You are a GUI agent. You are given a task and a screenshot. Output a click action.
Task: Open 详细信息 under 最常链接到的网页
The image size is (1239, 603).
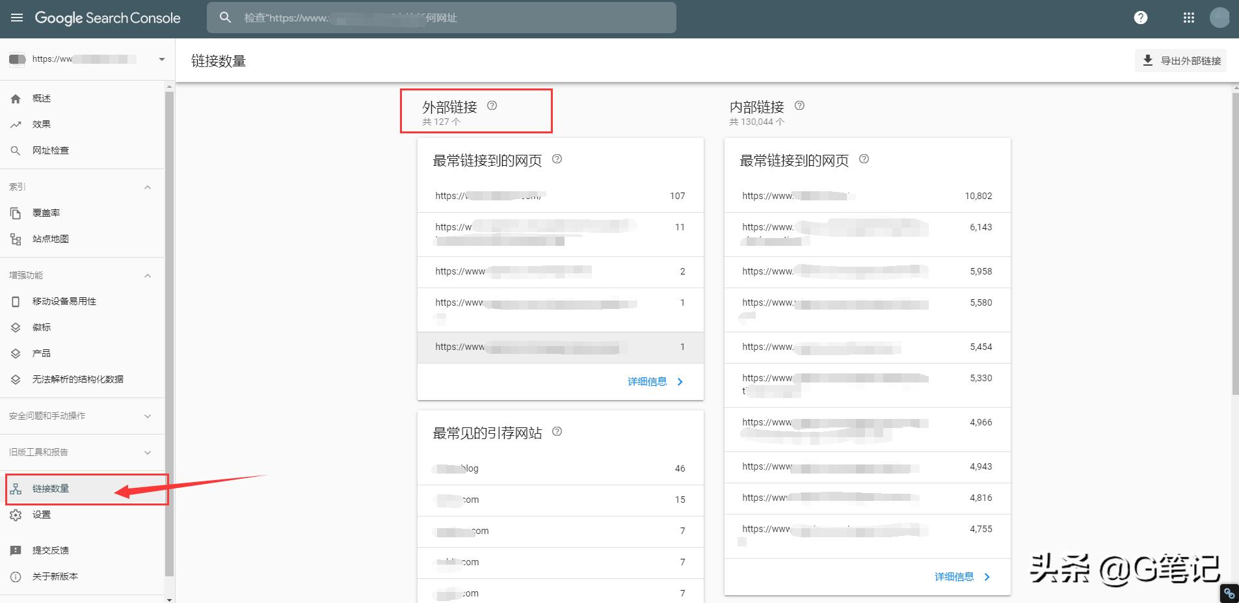pyautogui.click(x=646, y=381)
